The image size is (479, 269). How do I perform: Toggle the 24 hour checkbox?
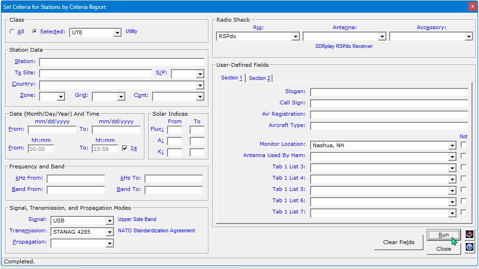point(125,148)
